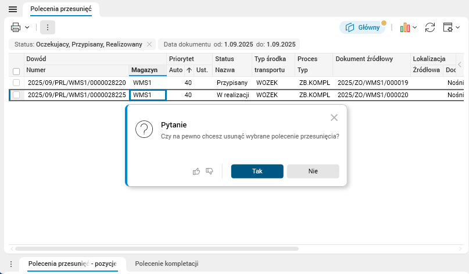The height and width of the screenshot is (274, 469).
Task: Click the question mark dialog icon
Action: (144, 129)
